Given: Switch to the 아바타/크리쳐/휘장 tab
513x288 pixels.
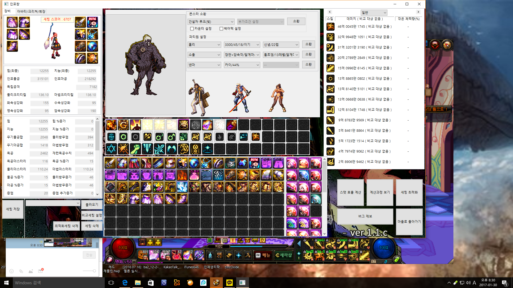Looking at the screenshot, I should pos(31,11).
